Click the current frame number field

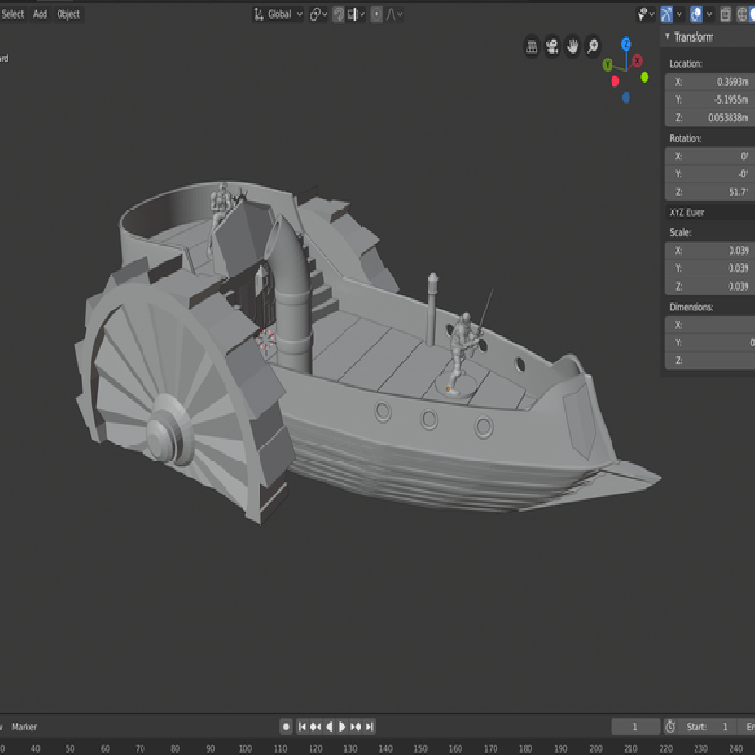(634, 727)
